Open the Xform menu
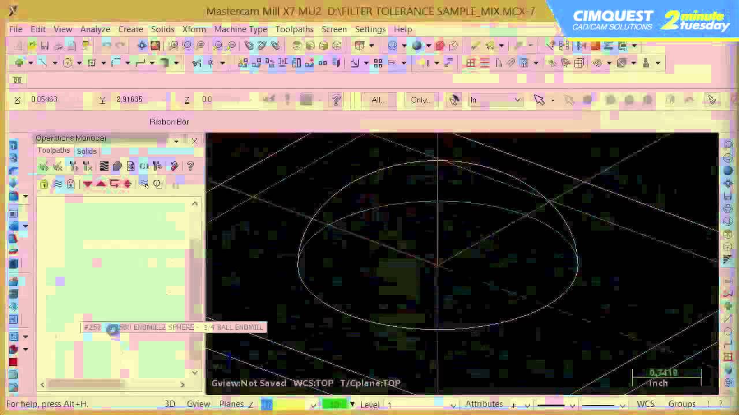 (x=194, y=29)
